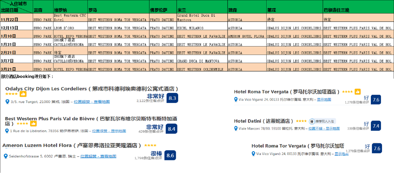Select the 维罗纳 column header
The width and height of the screenshot is (394, 173).
[x=71, y=7]
